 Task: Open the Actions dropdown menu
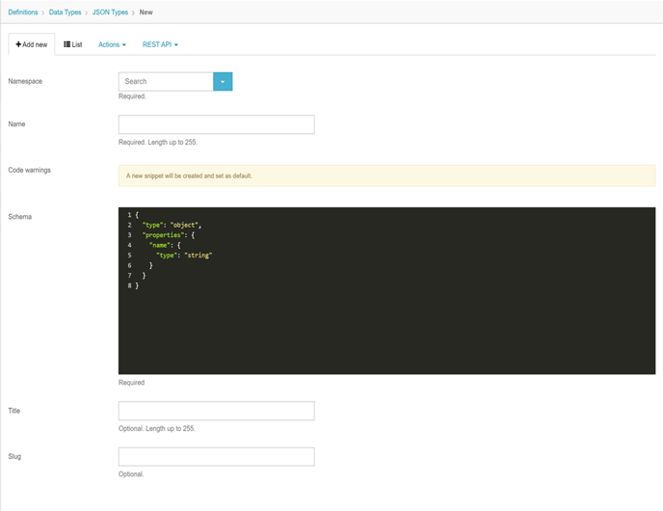point(112,44)
